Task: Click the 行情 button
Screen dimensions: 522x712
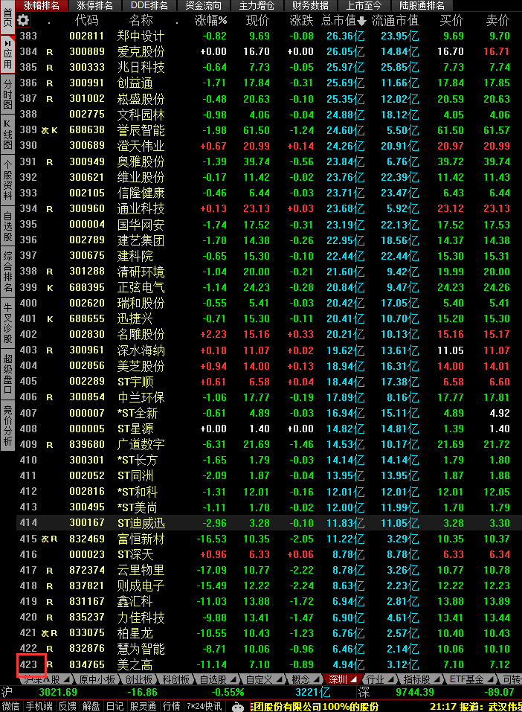Action: coord(171,707)
